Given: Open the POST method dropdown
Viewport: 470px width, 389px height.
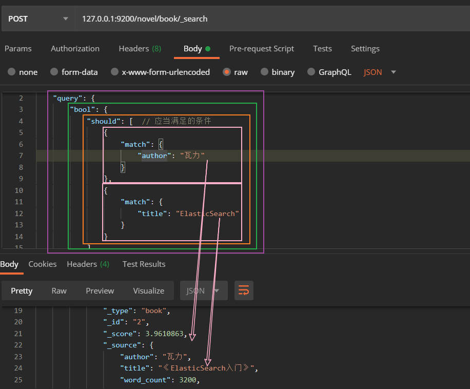Looking at the screenshot, I should 38,18.
